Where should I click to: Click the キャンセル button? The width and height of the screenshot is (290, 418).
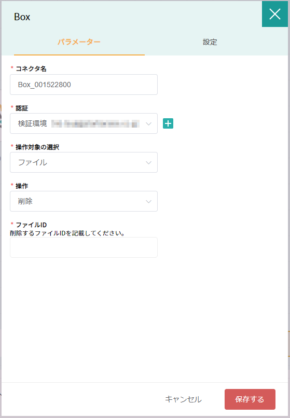pyautogui.click(x=183, y=399)
